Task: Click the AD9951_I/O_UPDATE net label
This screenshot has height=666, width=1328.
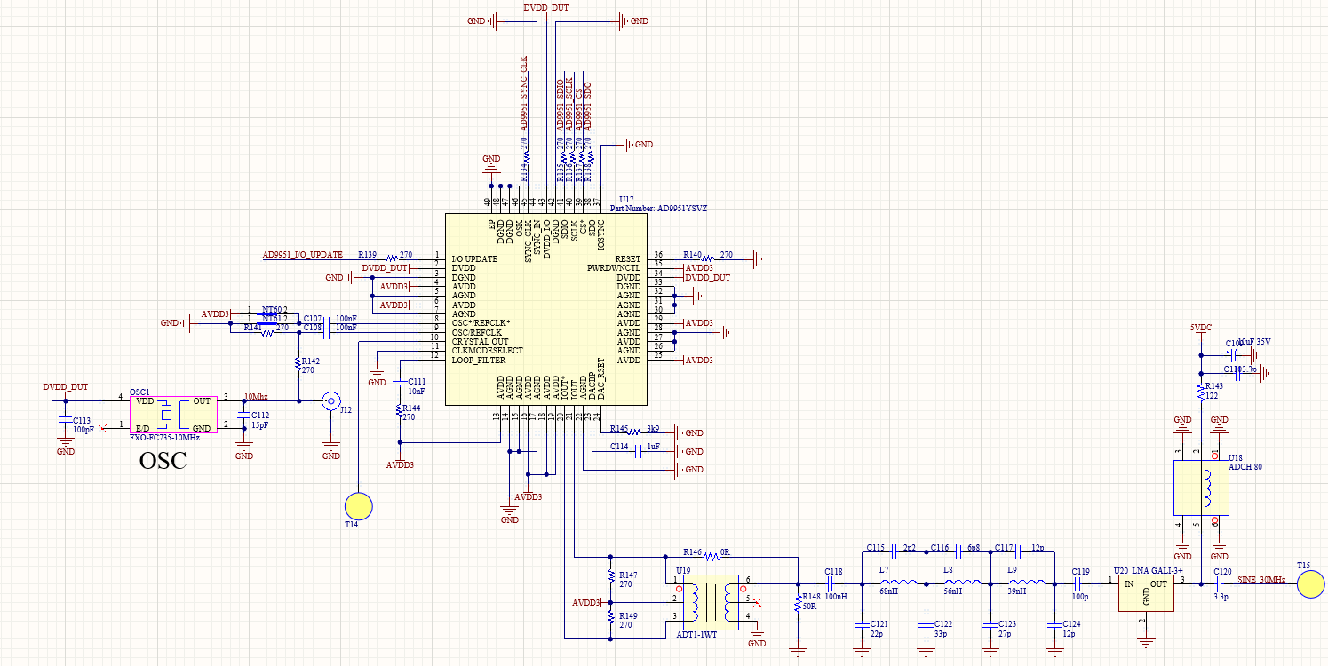Action: click(x=302, y=255)
